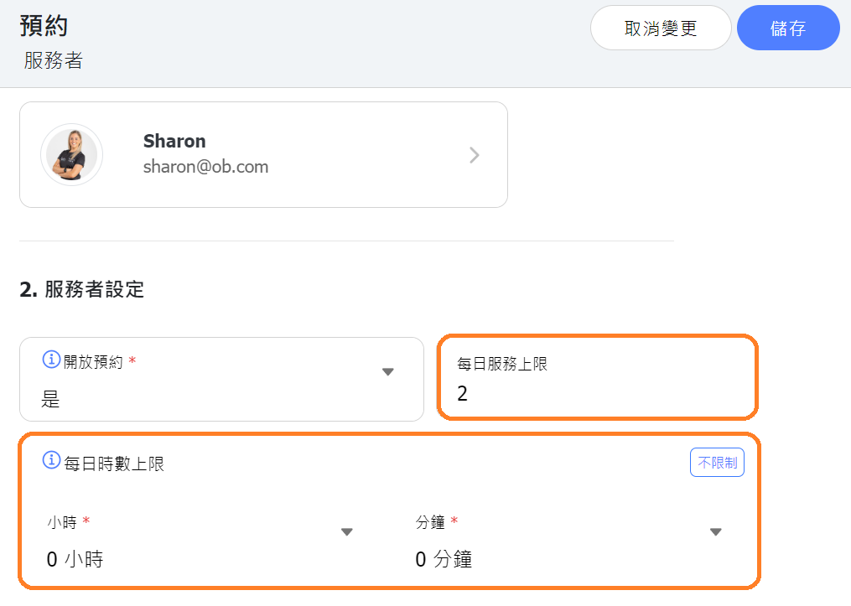The height and width of the screenshot is (606, 851).
Task: Click the 2. 服務者設定 section heading
Action: pos(82,290)
